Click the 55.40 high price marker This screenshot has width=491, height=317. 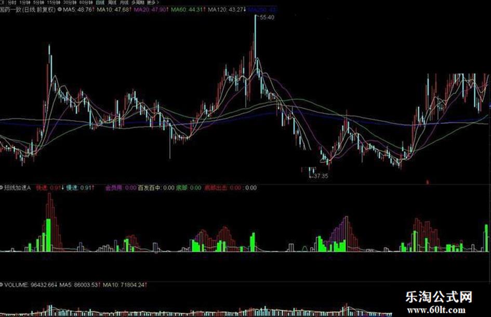point(267,17)
